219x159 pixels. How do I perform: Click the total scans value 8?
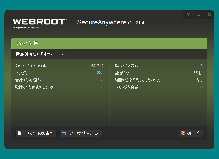103,80
